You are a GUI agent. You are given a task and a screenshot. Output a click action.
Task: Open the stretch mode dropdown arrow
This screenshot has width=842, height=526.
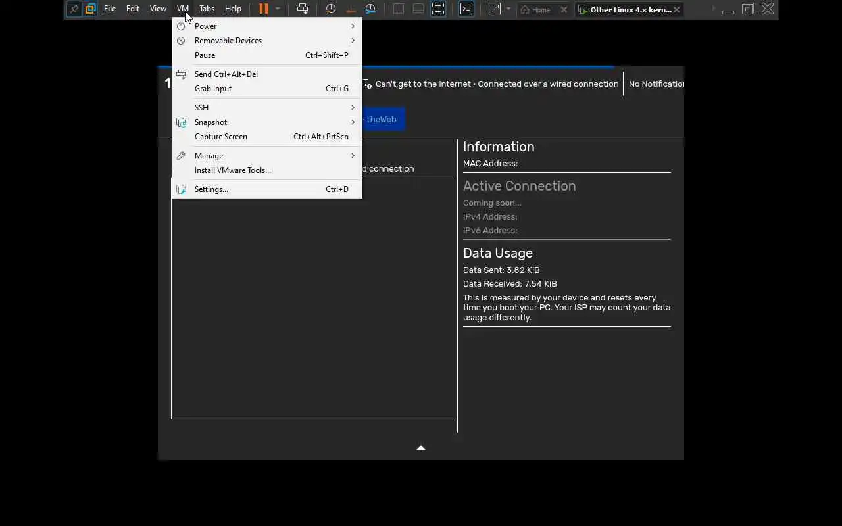[508, 9]
